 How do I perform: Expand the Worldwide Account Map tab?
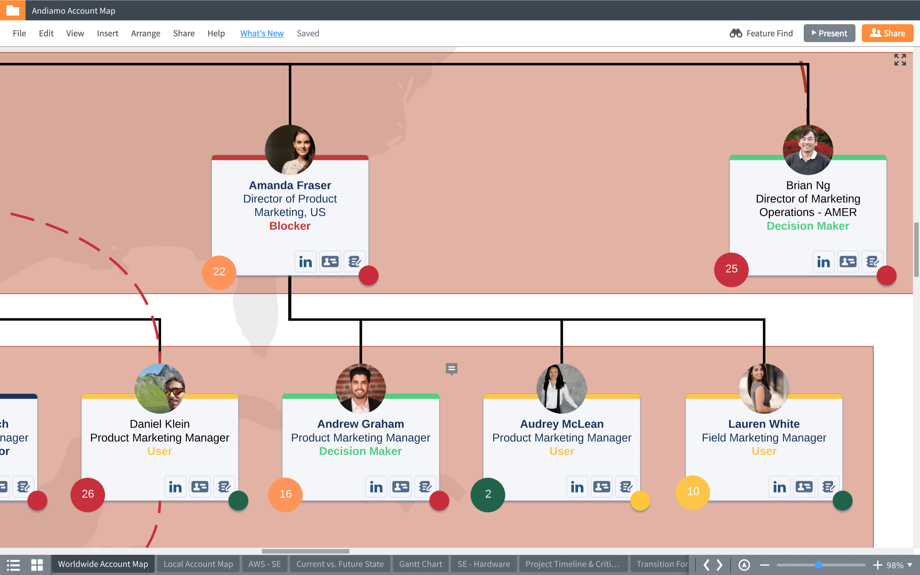click(x=103, y=564)
